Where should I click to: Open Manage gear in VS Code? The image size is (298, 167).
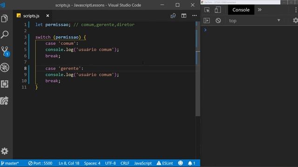(5, 151)
